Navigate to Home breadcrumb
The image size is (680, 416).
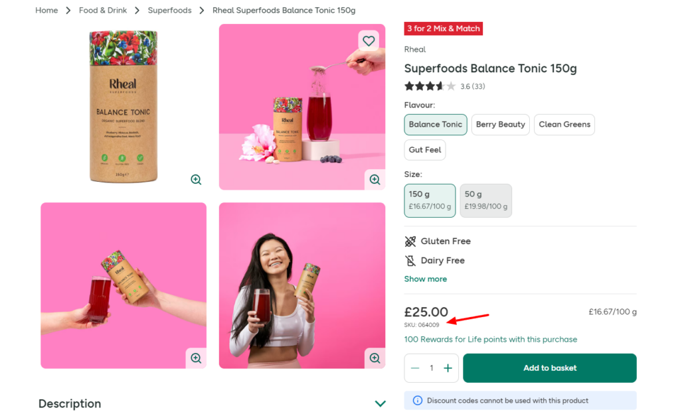[46, 11]
